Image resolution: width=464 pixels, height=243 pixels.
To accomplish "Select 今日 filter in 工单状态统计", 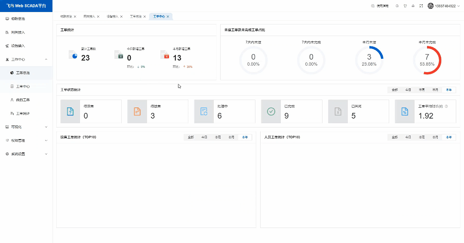I will [408, 90].
